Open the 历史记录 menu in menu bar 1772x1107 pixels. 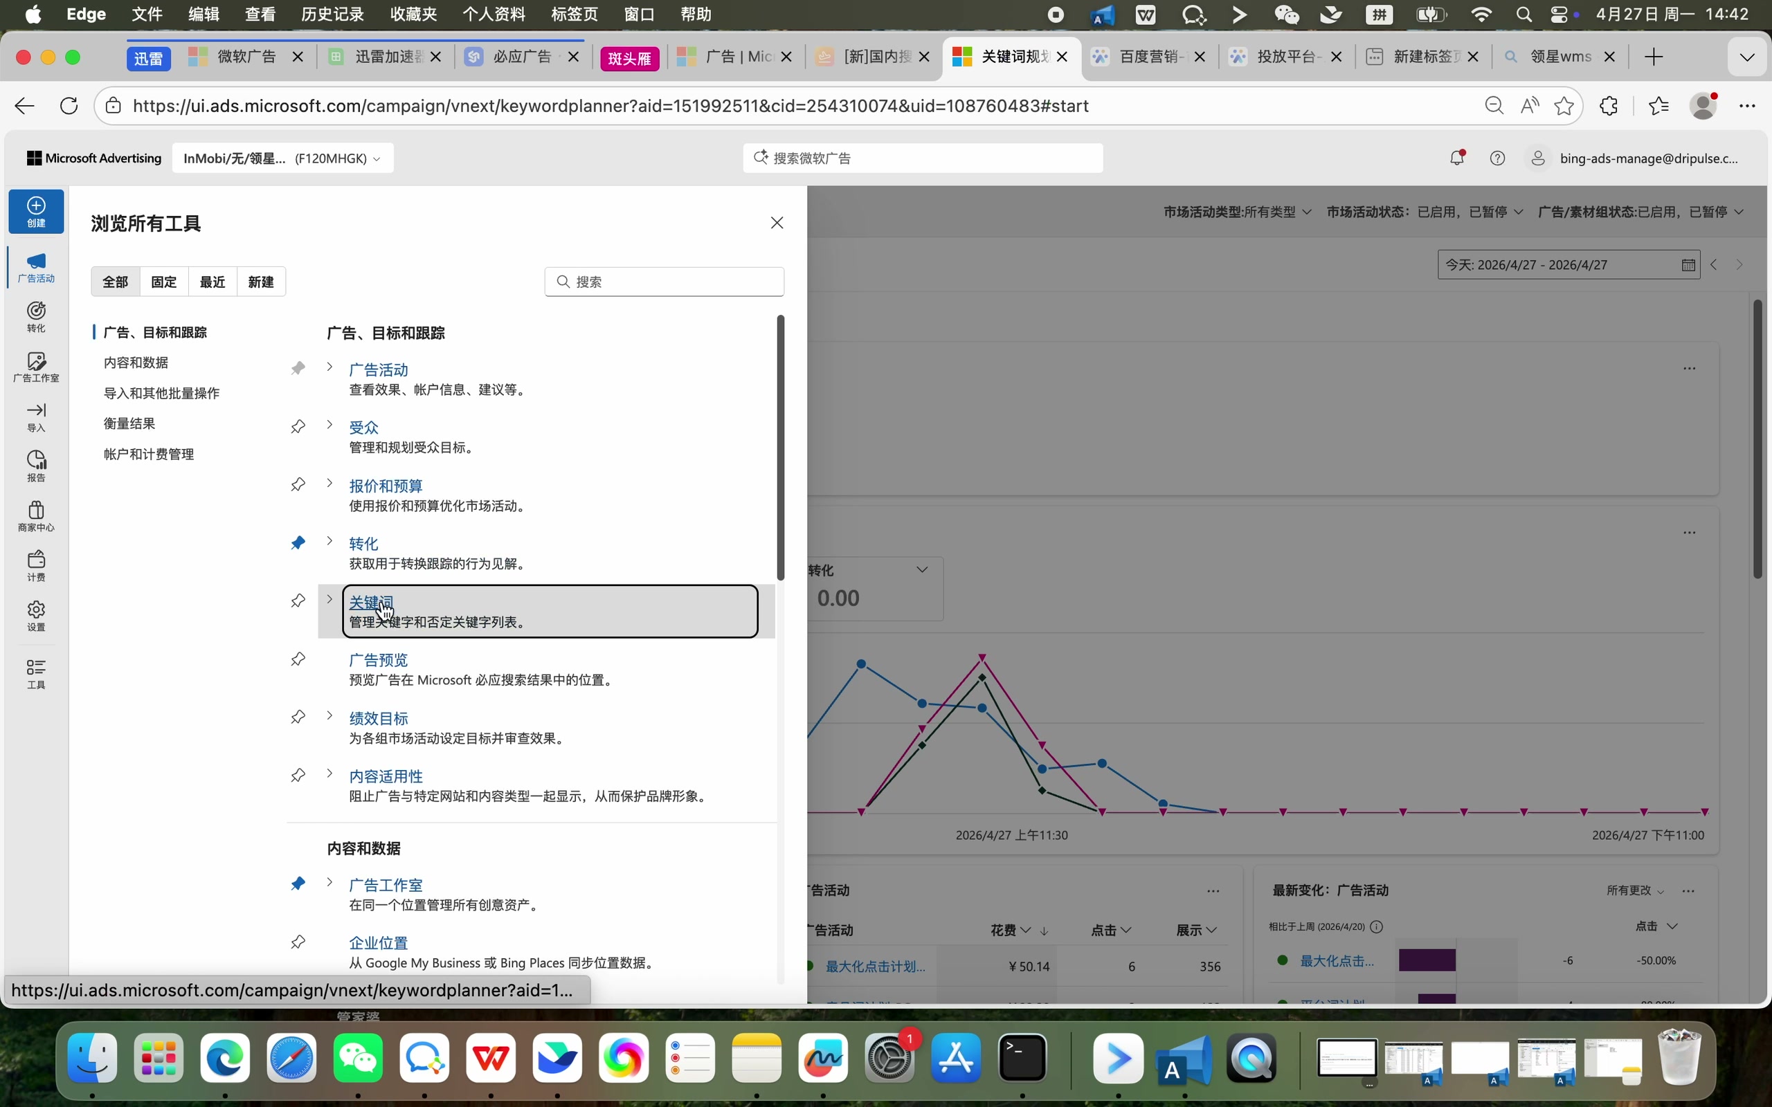click(x=332, y=15)
